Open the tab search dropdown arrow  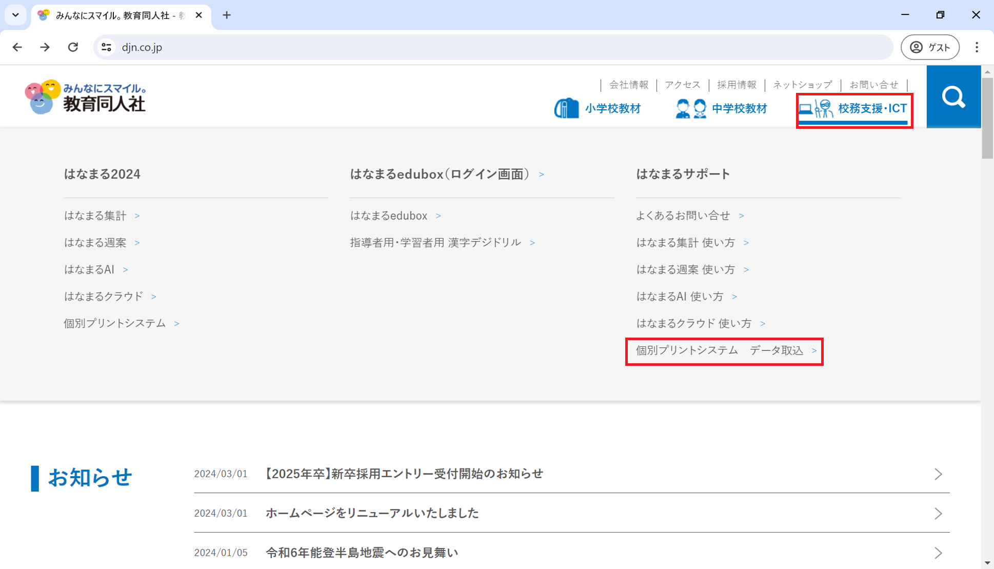[x=15, y=15]
